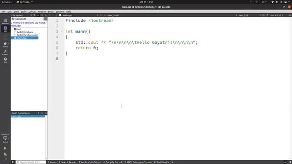Open the QtCreator app menu in top bar

(x=25, y=2)
